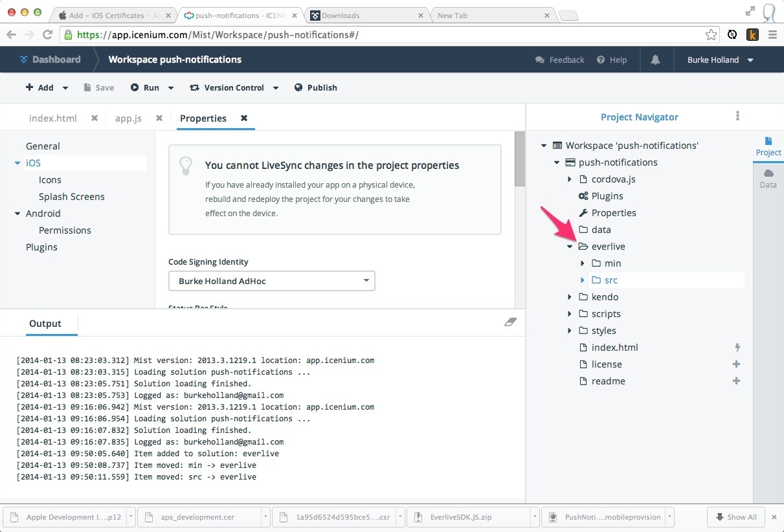Collapse the iOS section in sidebar
The width and height of the screenshot is (784, 532).
17,163
